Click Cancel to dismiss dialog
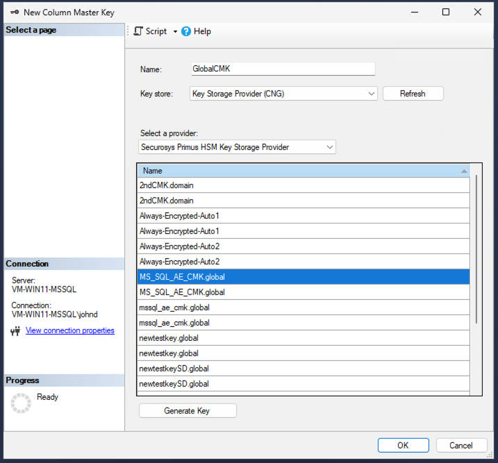 [x=461, y=445]
